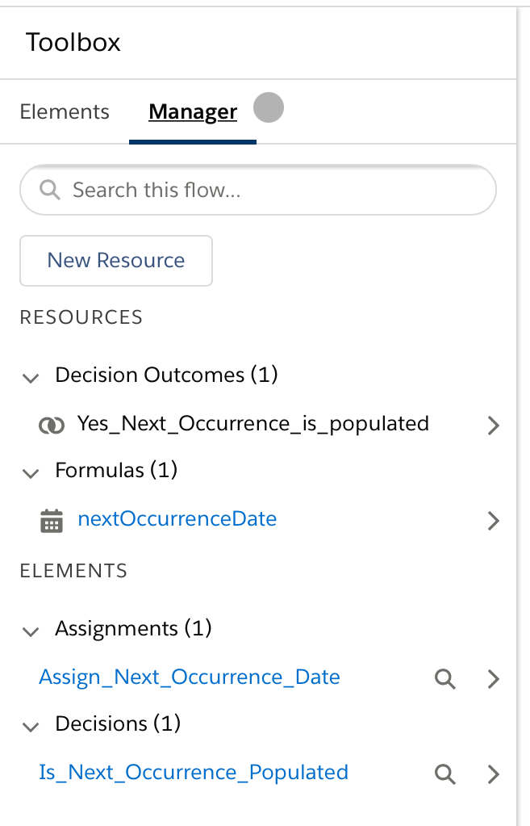Open details arrow for Is_Next_Occurrence_Populated
This screenshot has width=530, height=826.
click(x=493, y=774)
